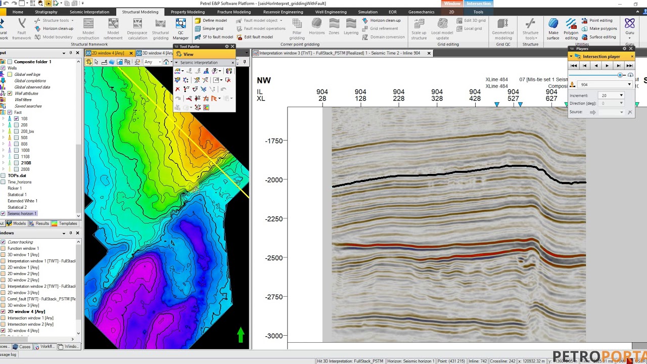Viewport: 647px width, 364px height.
Task: Jump to last intersection in player
Action: pyautogui.click(x=629, y=66)
